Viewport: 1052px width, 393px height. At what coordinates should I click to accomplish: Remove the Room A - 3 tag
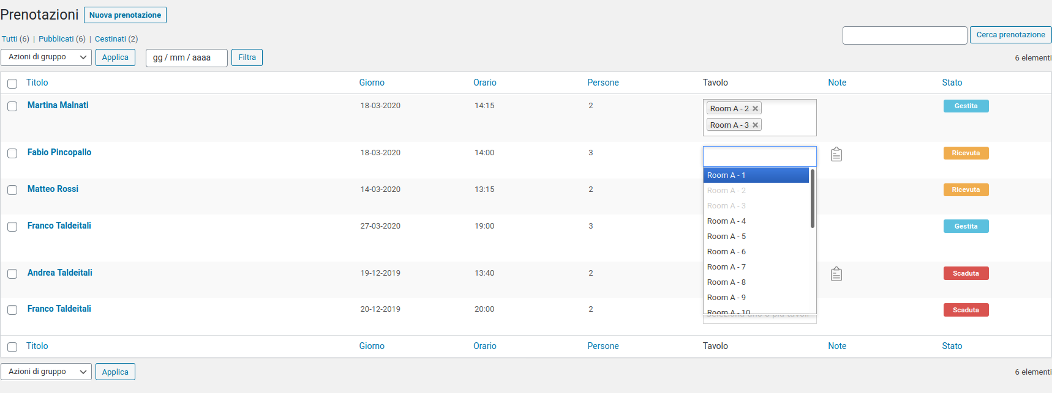[x=756, y=125]
